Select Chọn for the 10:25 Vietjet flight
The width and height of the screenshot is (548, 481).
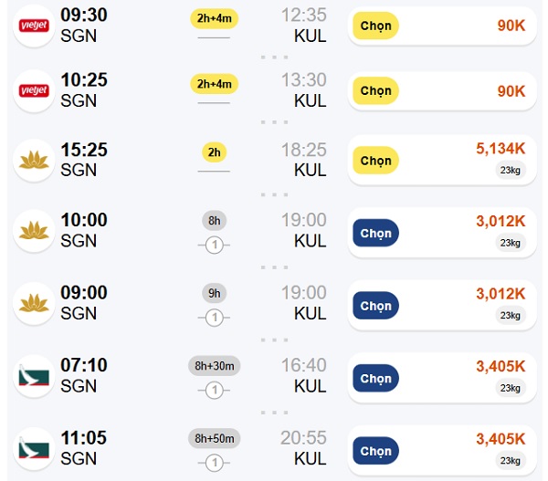pyautogui.click(x=375, y=91)
